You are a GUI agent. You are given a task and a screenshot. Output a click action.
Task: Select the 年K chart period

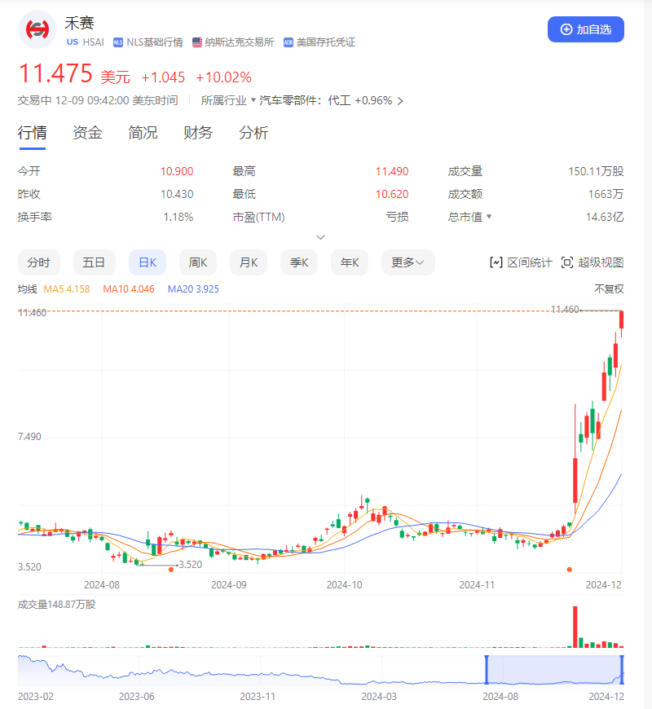(x=350, y=262)
